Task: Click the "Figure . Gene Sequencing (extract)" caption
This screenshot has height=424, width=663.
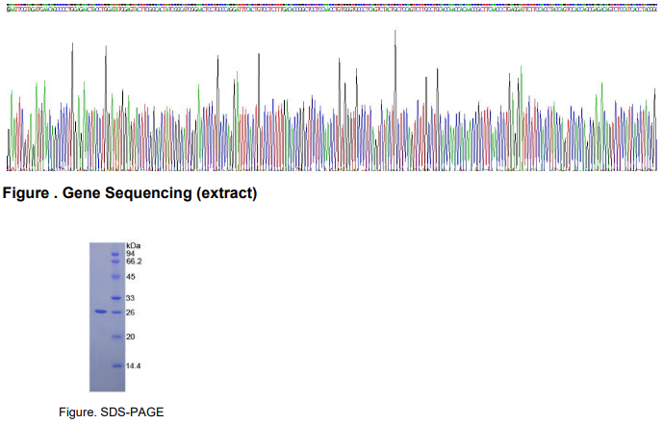Action: pyautogui.click(x=130, y=194)
